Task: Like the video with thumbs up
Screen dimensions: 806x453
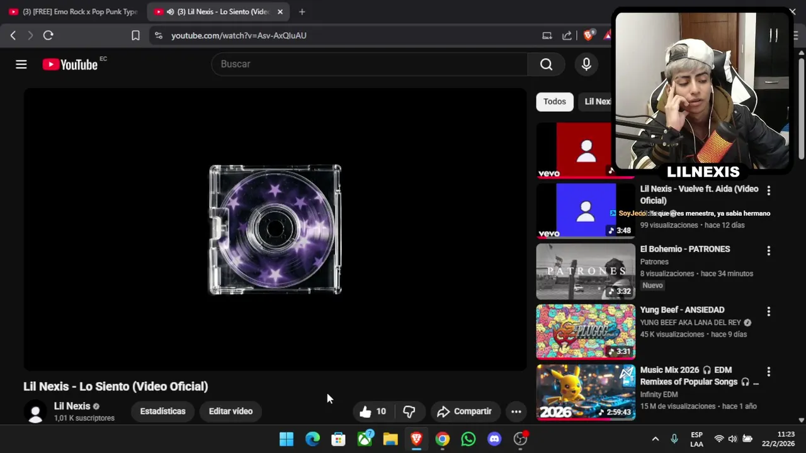Action: [x=373, y=411]
